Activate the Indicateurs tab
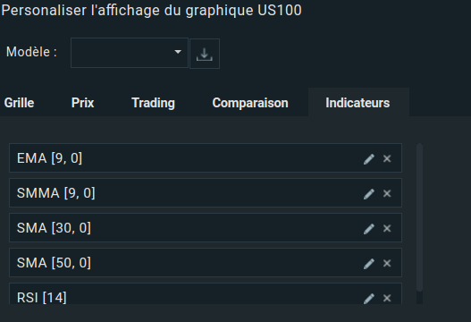Viewport: 471px width, 322px height. 358,102
